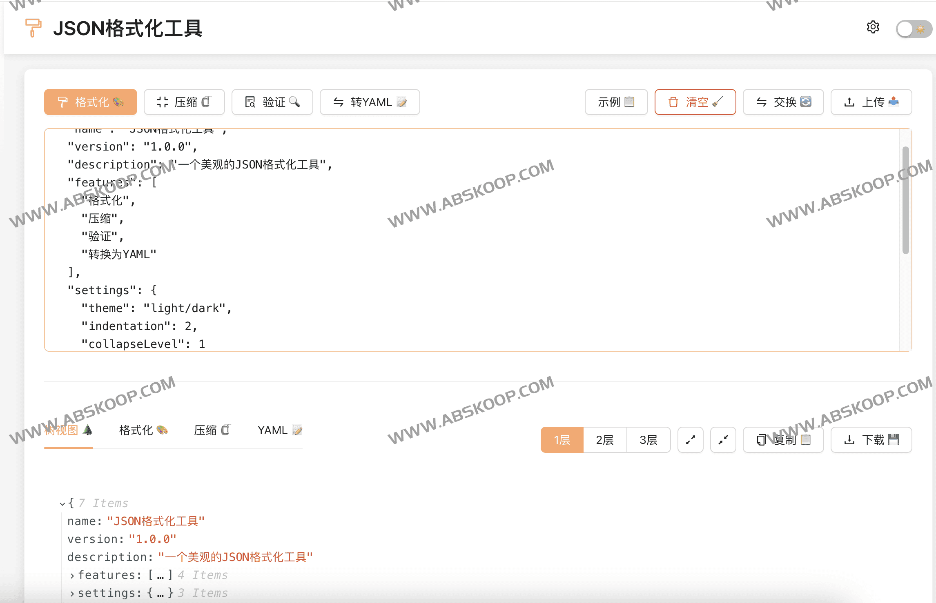Screen dimensions: 936x603
Task: Open settings via the gear icon
Action: (873, 27)
